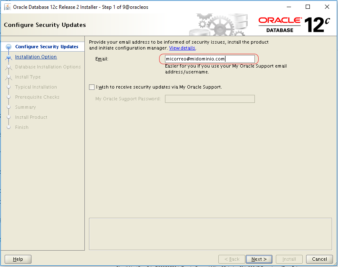Open the Installation Option step link

coord(36,57)
